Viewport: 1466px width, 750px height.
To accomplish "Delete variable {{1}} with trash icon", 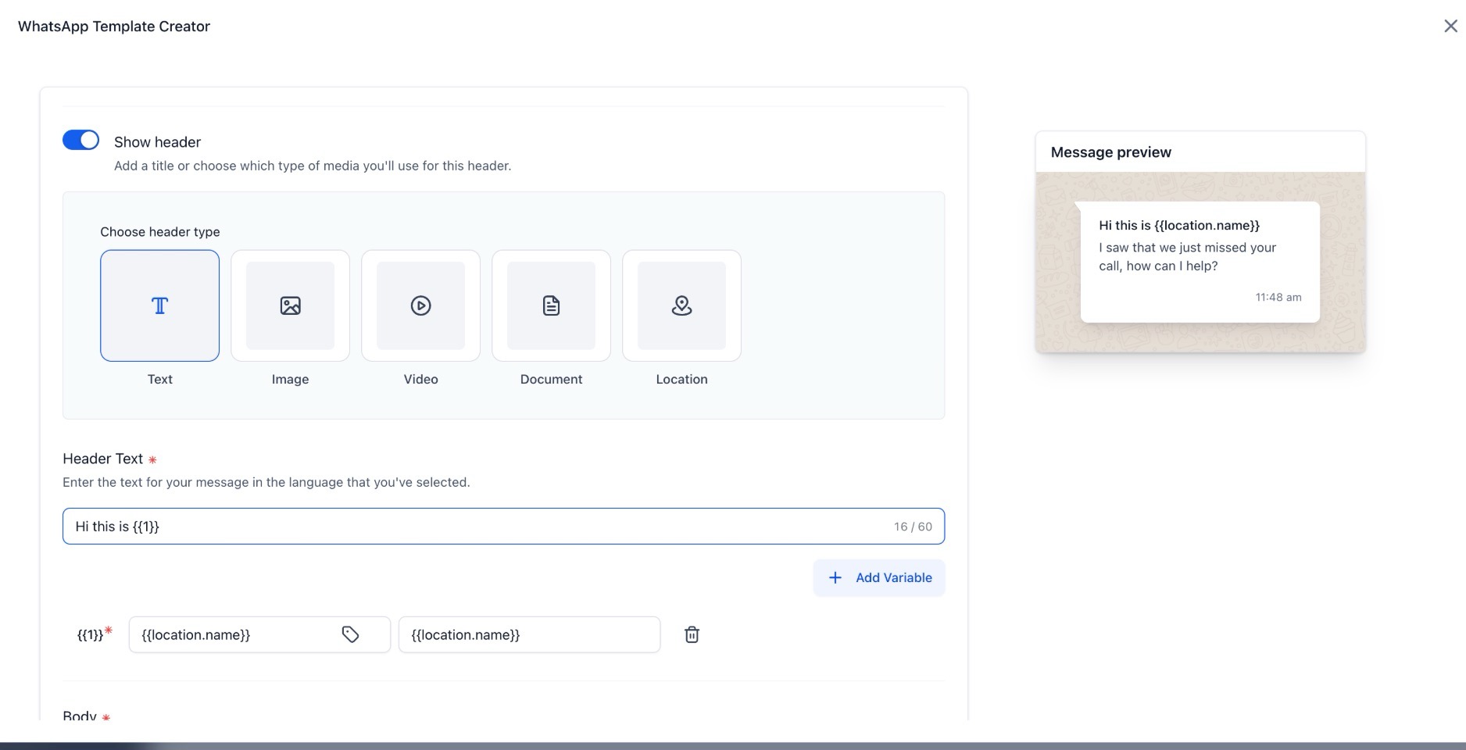I will pos(692,634).
